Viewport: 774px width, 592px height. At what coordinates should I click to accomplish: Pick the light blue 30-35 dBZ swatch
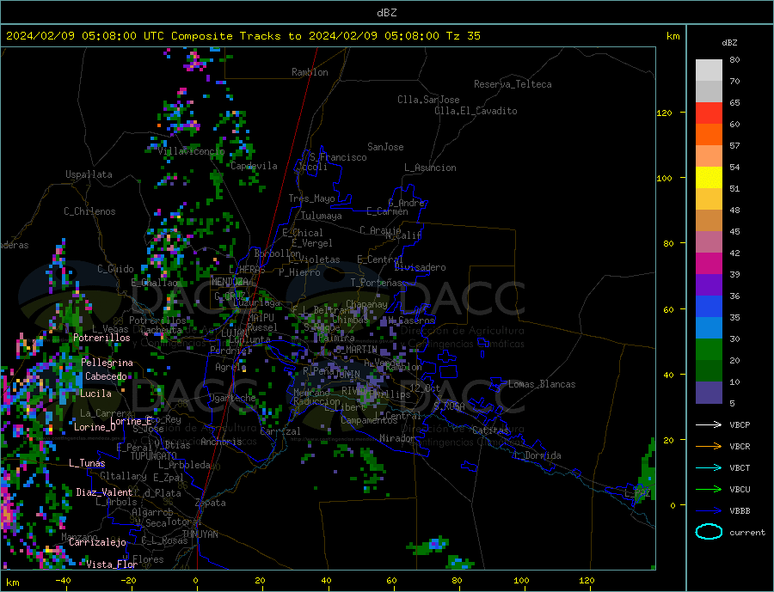709,328
